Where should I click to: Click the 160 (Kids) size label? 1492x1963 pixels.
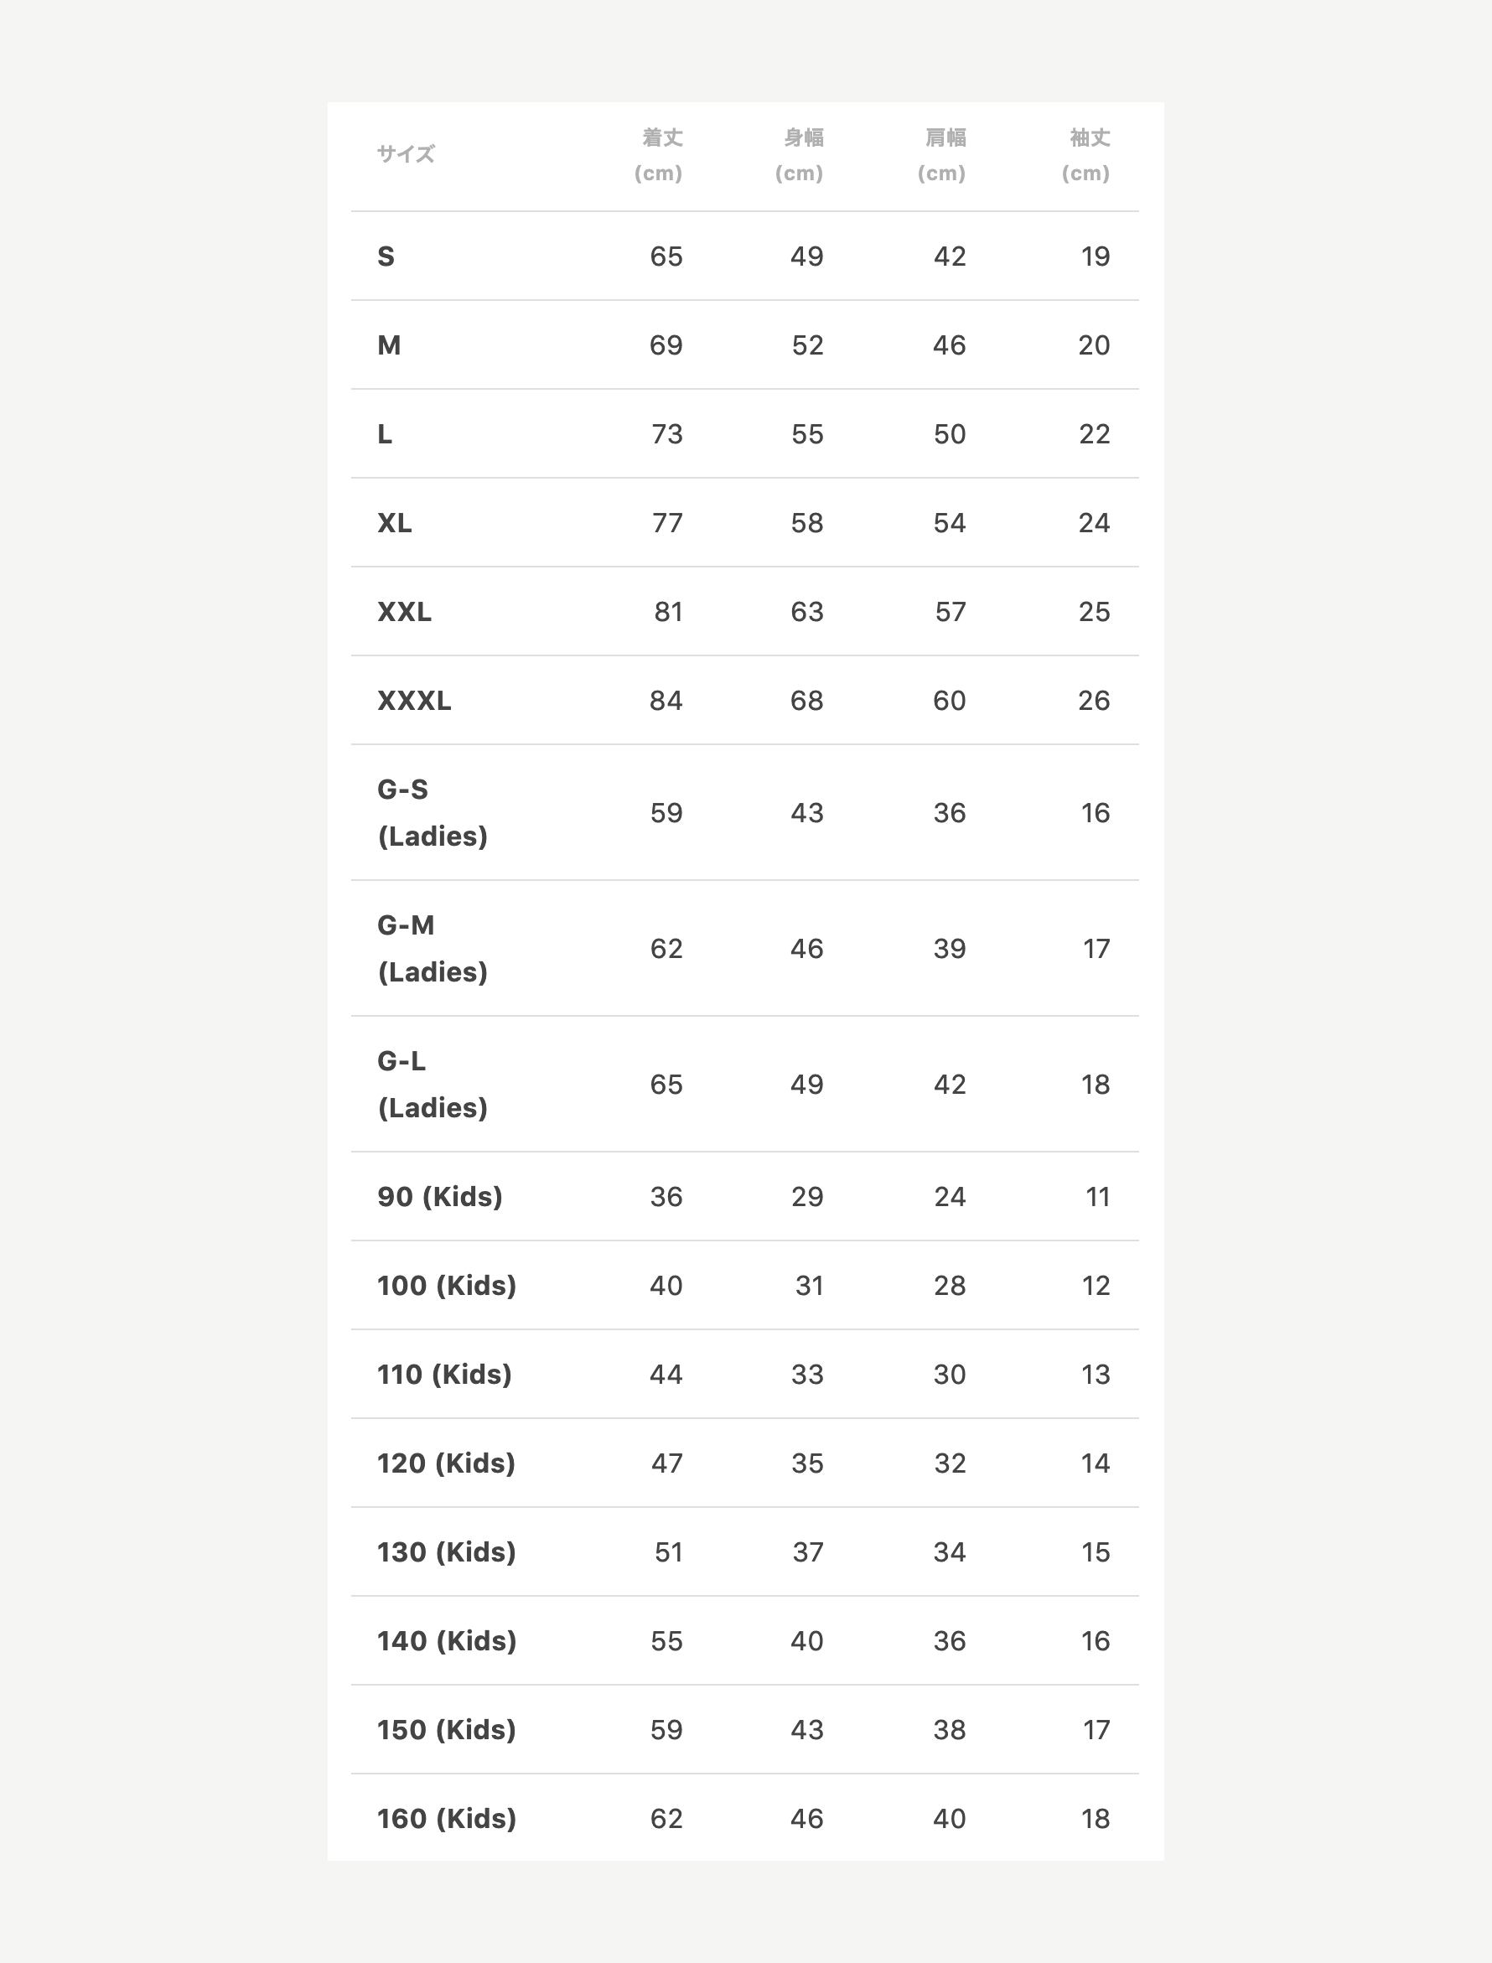(446, 1818)
